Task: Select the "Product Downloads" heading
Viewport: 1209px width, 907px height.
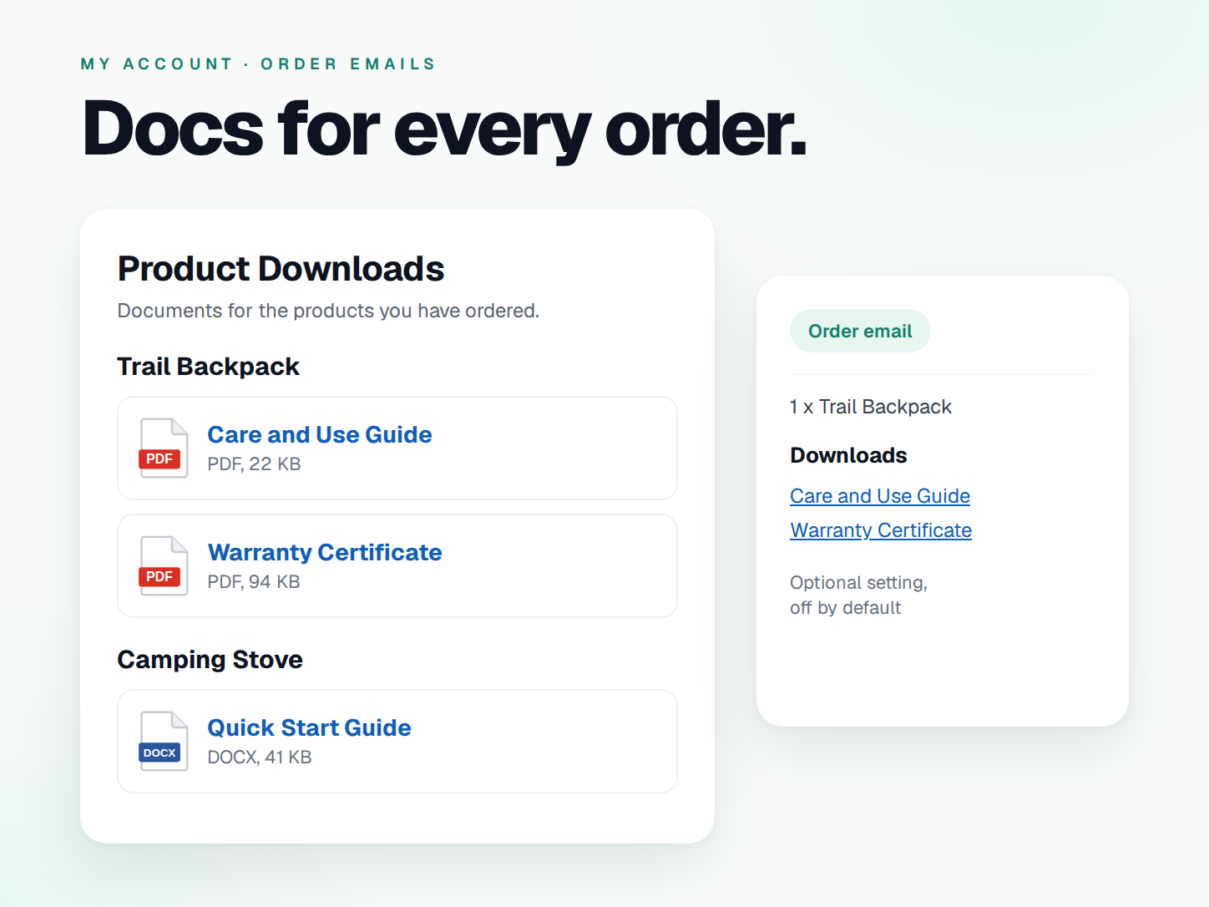Action: point(281,269)
